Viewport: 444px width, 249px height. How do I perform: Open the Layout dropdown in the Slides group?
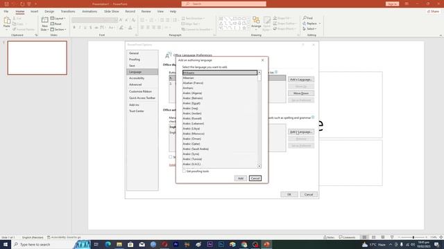point(58,19)
